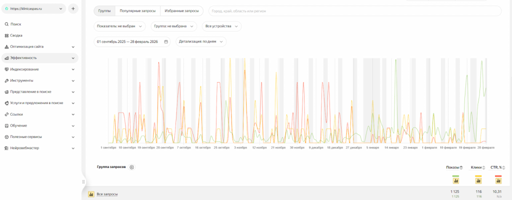Click the Поиск magnifier icon in sidebar
Screen dimensions: 512x200
(6, 24)
